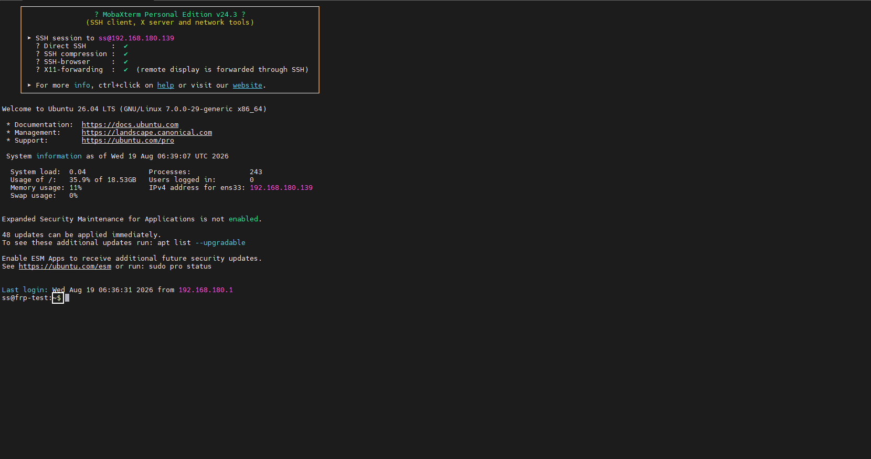
Task: Open the help link in the MobaXterm banner
Action: click(166, 86)
